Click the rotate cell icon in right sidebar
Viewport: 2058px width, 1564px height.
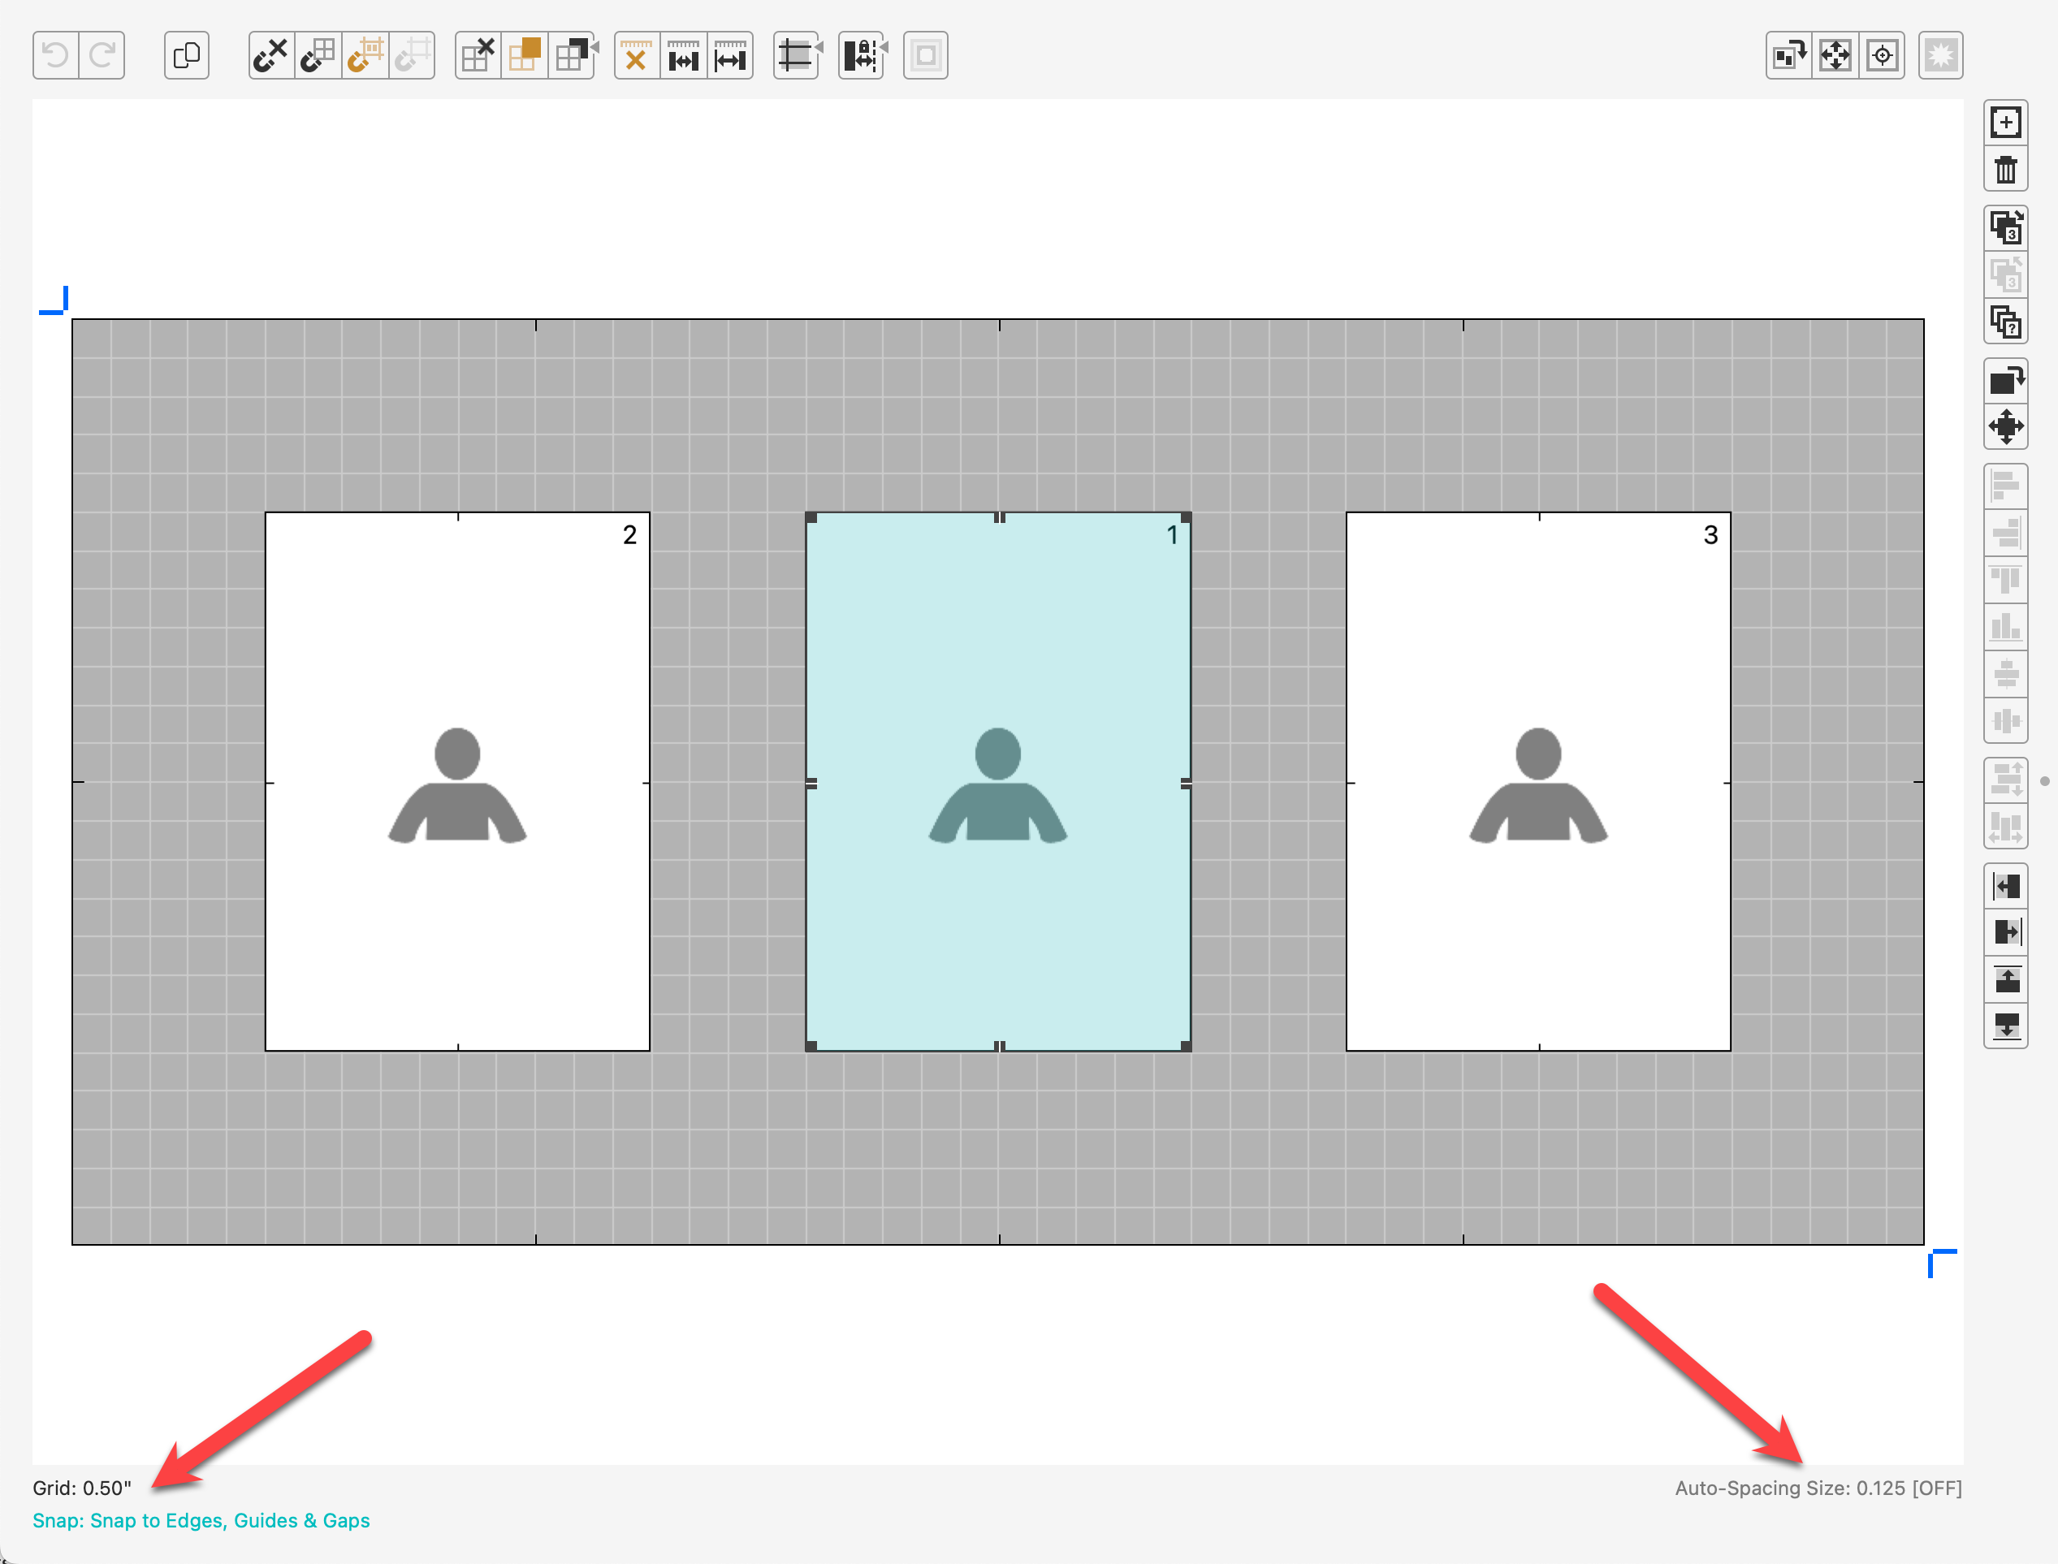tap(2005, 380)
